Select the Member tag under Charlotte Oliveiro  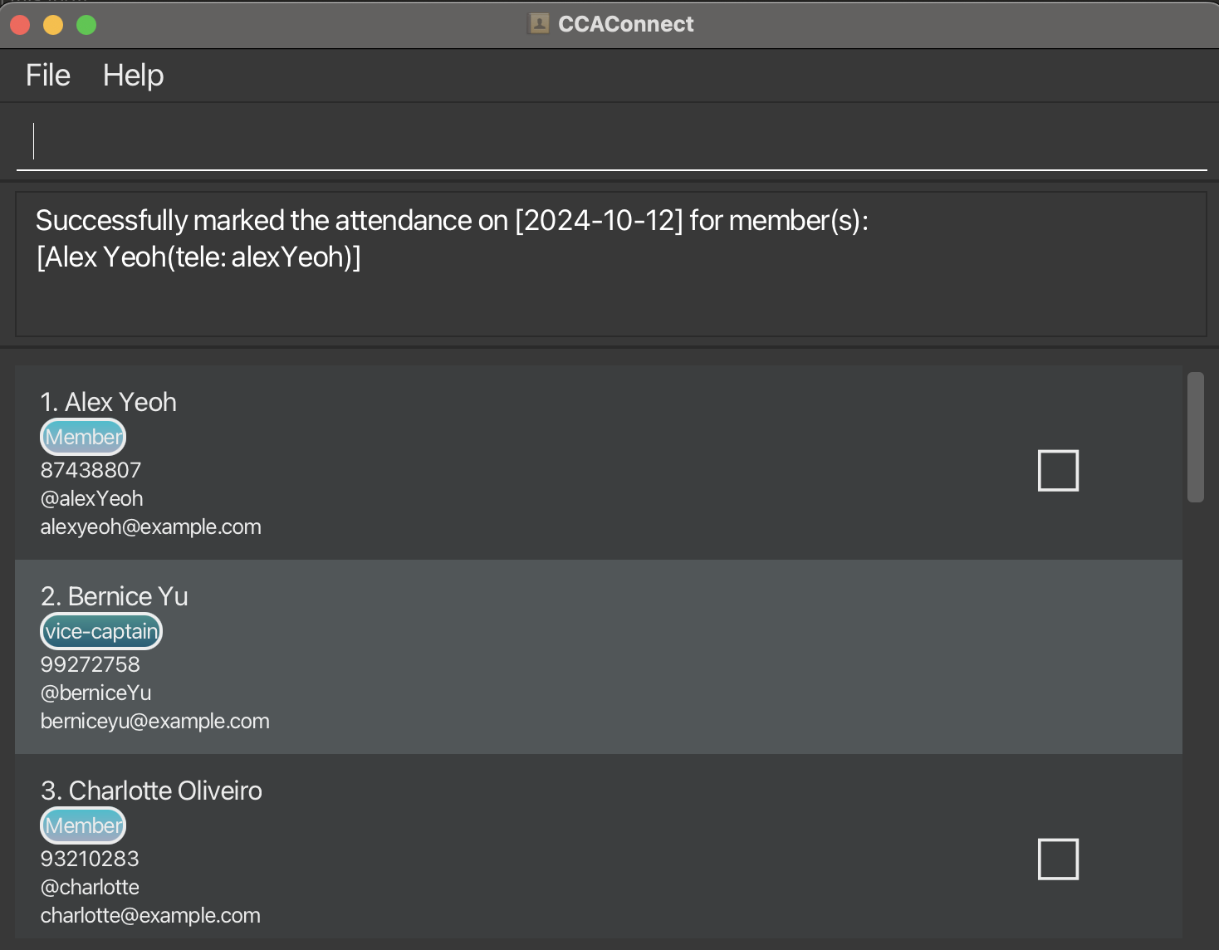(x=83, y=825)
